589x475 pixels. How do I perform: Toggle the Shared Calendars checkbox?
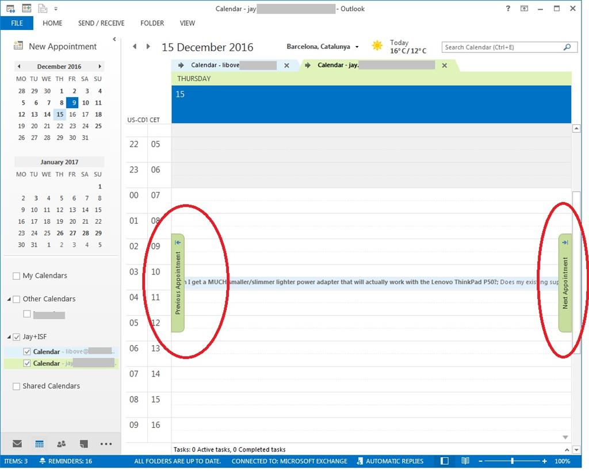tap(17, 386)
